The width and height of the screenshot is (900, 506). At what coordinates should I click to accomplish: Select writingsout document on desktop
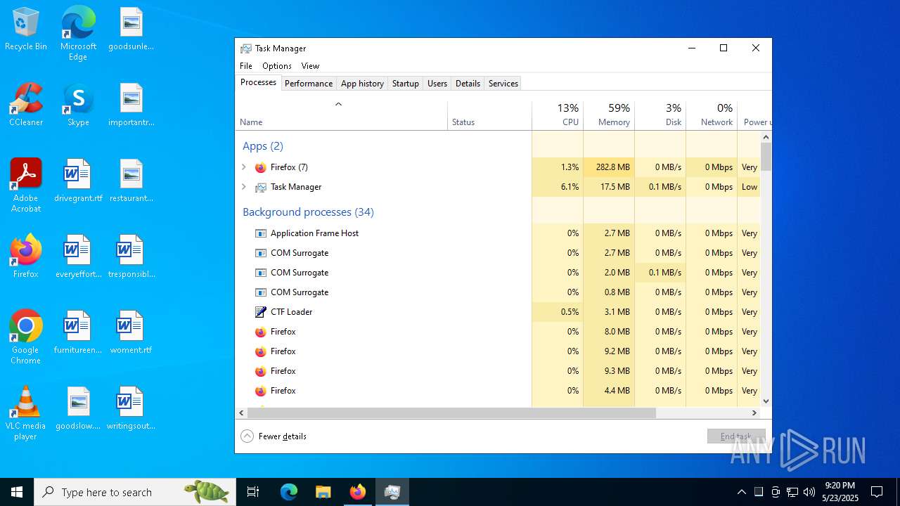(131, 408)
